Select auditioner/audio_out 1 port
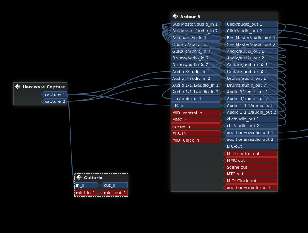The image size is (308, 233). click(250, 132)
